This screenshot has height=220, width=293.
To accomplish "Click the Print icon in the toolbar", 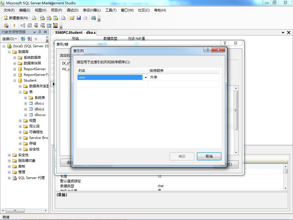I will [x=85, y=18].
